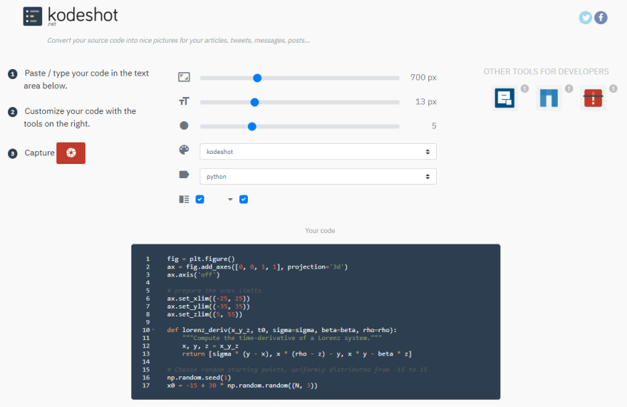Open the python language dropdown
Image resolution: width=627 pixels, height=407 pixels.
click(x=318, y=177)
